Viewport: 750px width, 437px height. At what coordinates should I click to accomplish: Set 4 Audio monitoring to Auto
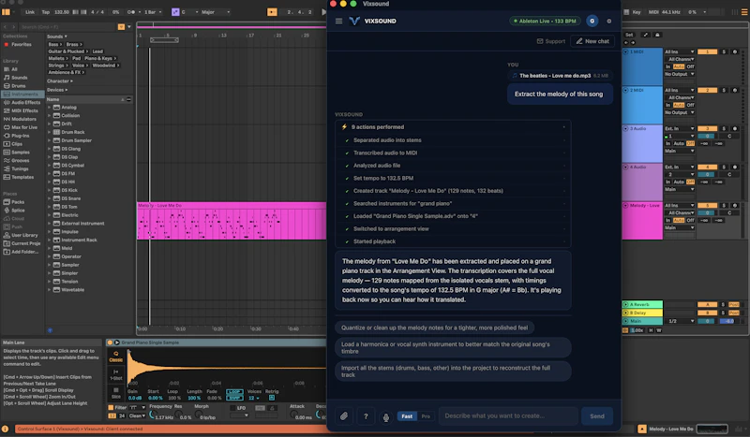click(679, 182)
